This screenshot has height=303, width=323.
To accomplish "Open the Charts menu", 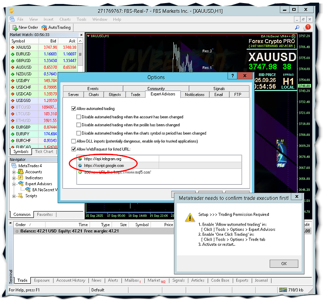I will [65, 19].
